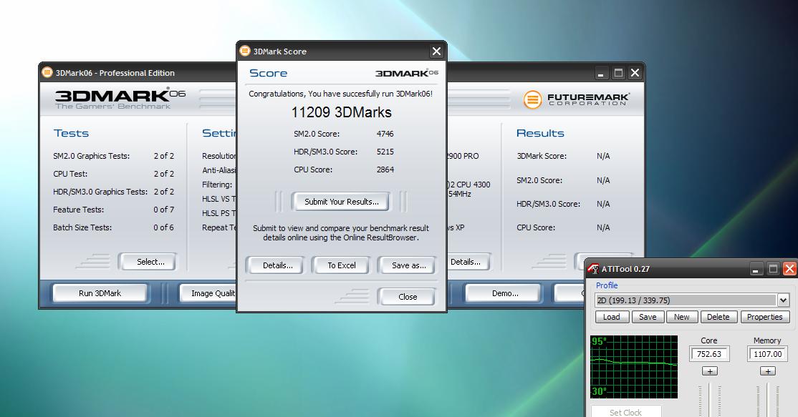This screenshot has width=798, height=417.
Task: Click the ATITool title bar icon
Action: pyautogui.click(x=593, y=269)
